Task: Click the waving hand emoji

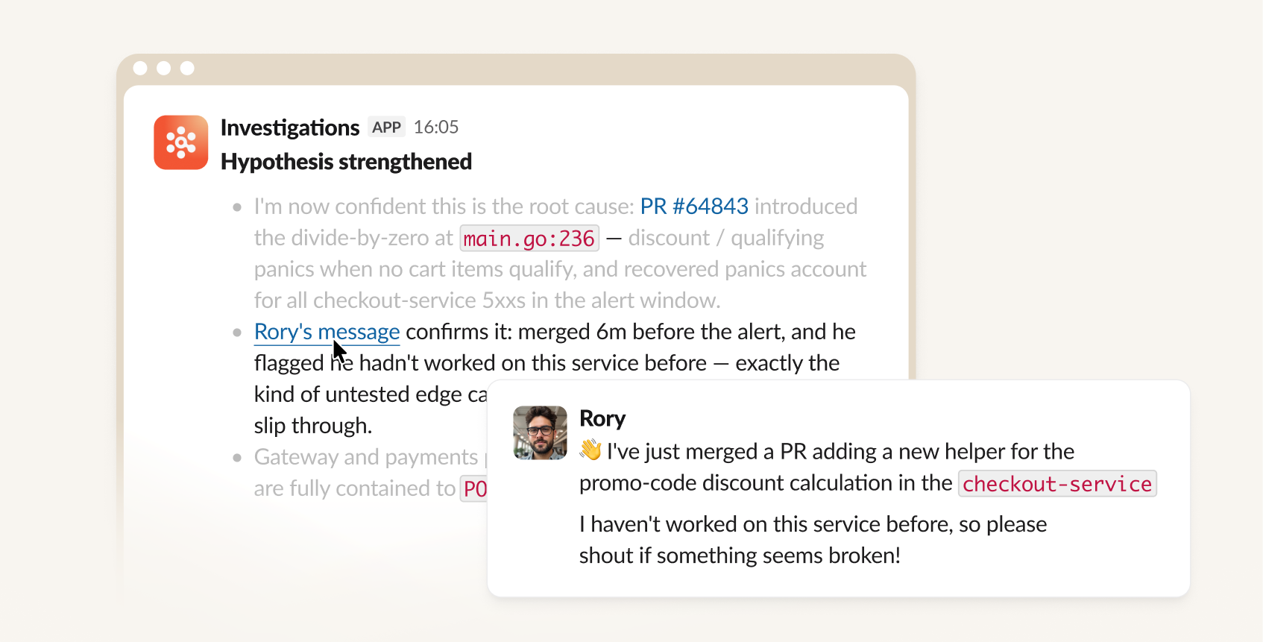Action: [x=590, y=450]
